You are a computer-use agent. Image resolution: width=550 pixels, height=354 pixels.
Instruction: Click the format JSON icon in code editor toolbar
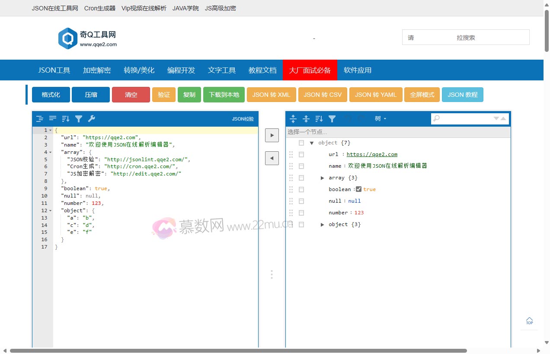coord(40,119)
